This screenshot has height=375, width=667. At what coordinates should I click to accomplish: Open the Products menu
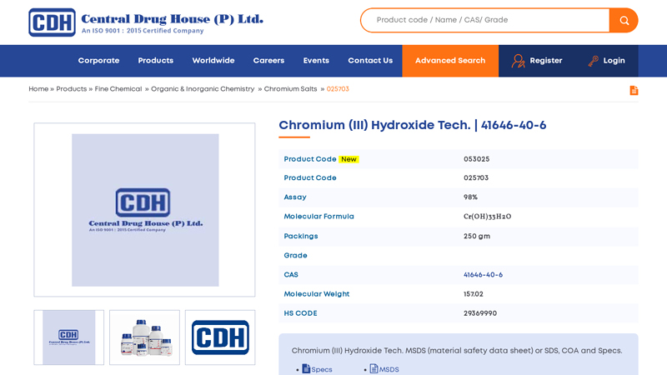click(156, 60)
